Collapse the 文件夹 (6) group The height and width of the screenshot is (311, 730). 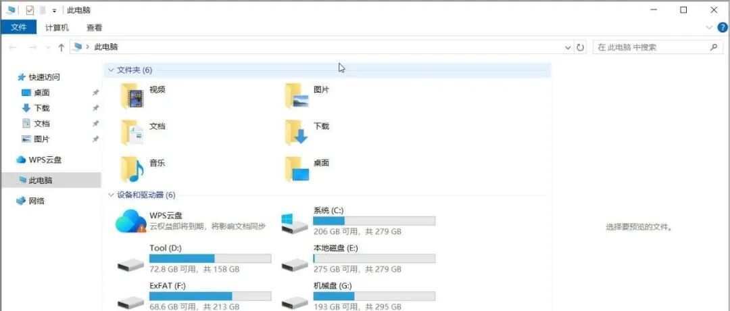(x=111, y=70)
